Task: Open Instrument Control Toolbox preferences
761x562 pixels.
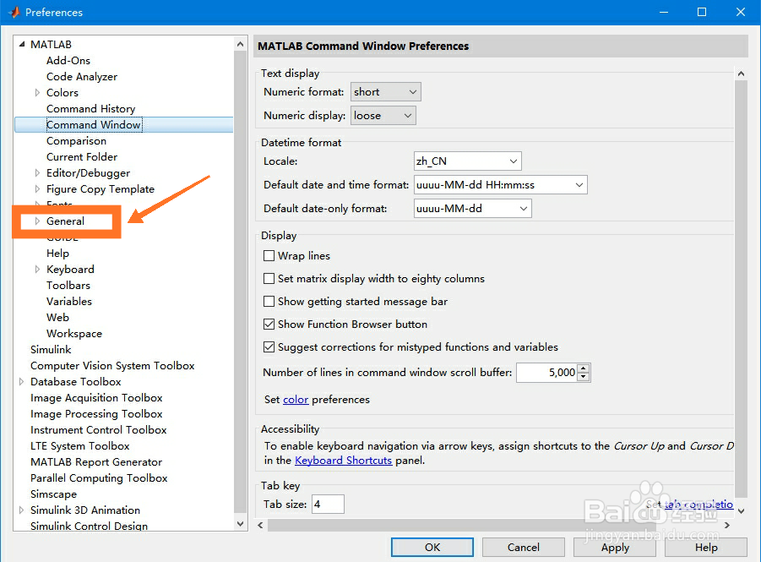Action: 99,429
